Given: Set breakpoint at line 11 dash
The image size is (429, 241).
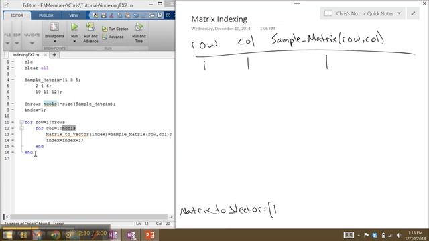Looking at the screenshot, I should pos(13,122).
